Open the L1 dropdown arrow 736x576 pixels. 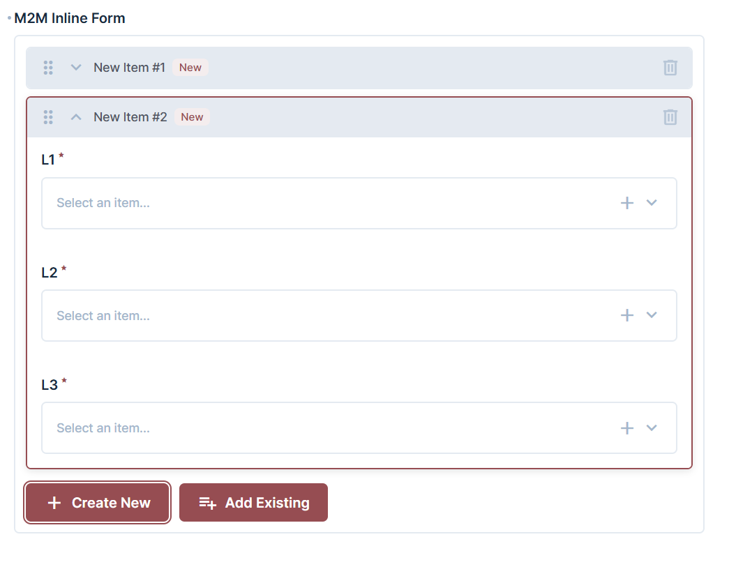(652, 203)
